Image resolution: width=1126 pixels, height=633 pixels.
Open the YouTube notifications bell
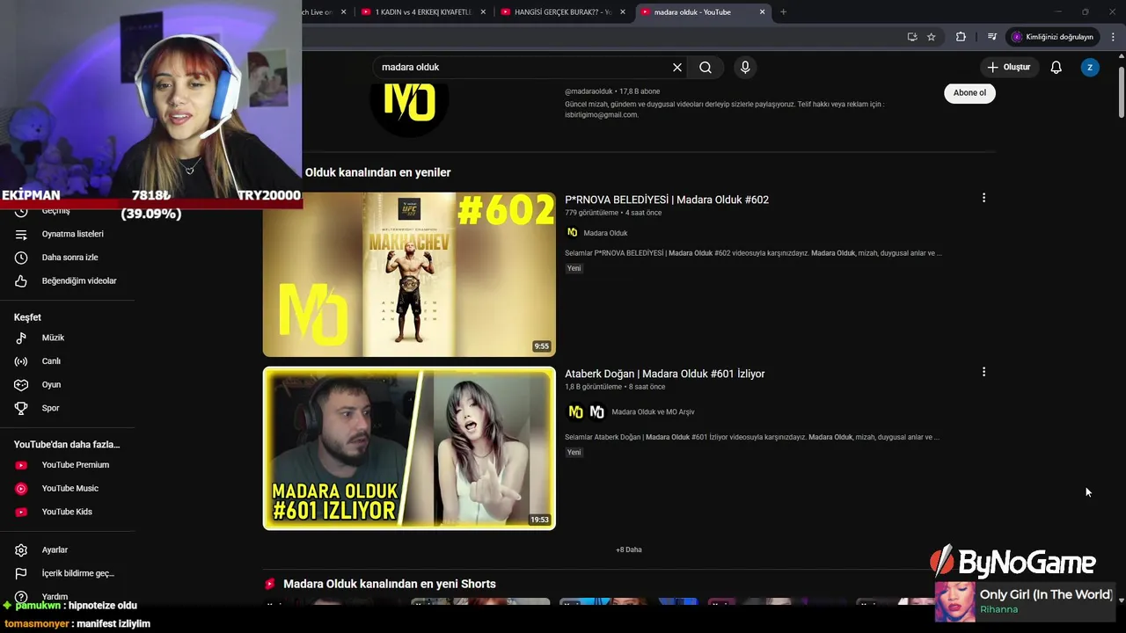click(1057, 67)
